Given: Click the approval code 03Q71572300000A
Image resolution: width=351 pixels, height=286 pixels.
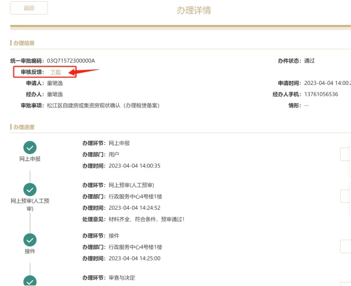Looking at the screenshot, I should pyautogui.click(x=71, y=61).
